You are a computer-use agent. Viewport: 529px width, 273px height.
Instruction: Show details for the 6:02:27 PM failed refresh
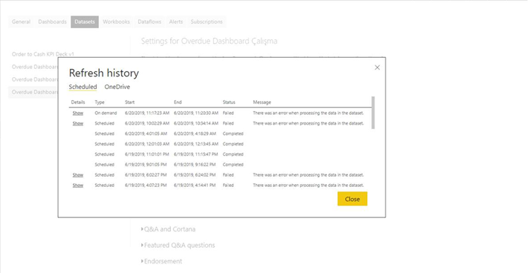tap(78, 175)
